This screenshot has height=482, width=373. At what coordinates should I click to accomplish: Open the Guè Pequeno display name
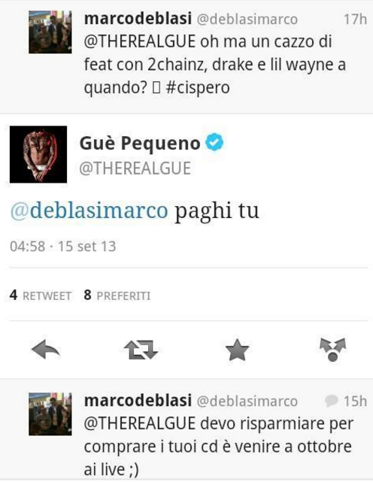pyautogui.click(x=140, y=143)
